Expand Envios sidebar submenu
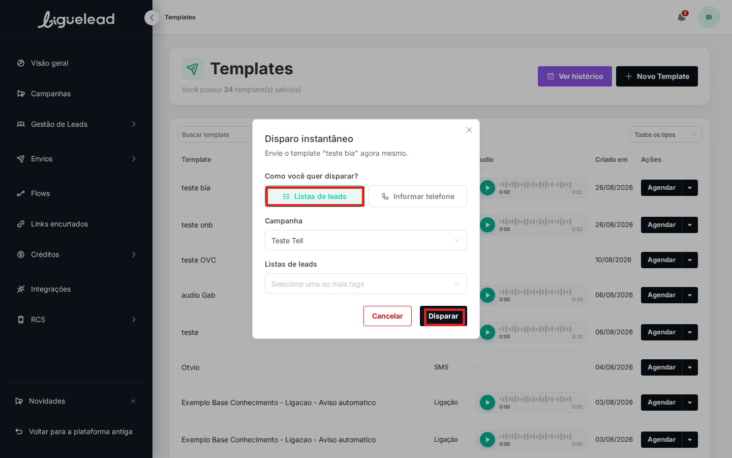This screenshot has width=732, height=458. (x=76, y=159)
